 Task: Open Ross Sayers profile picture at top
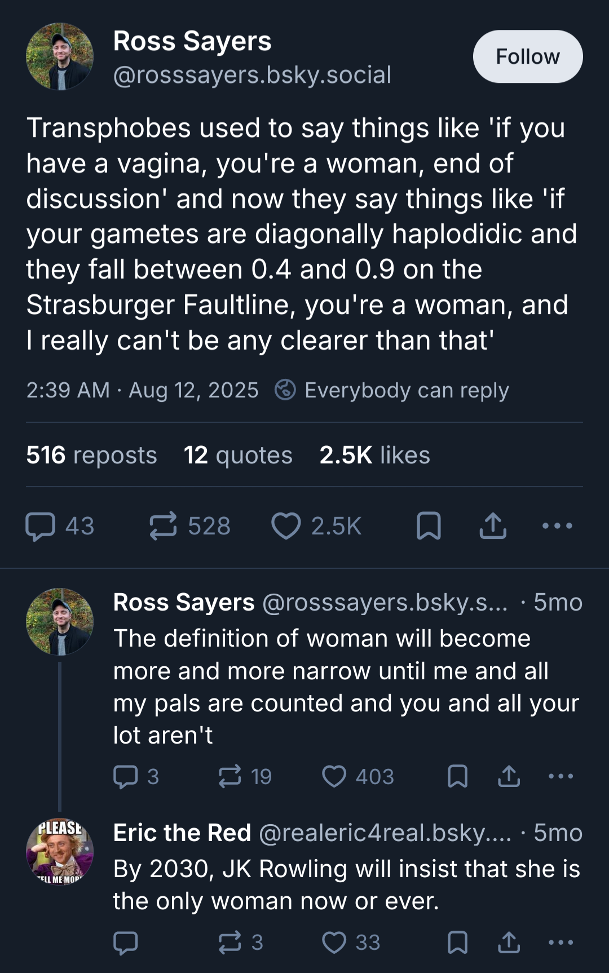pyautogui.click(x=60, y=57)
